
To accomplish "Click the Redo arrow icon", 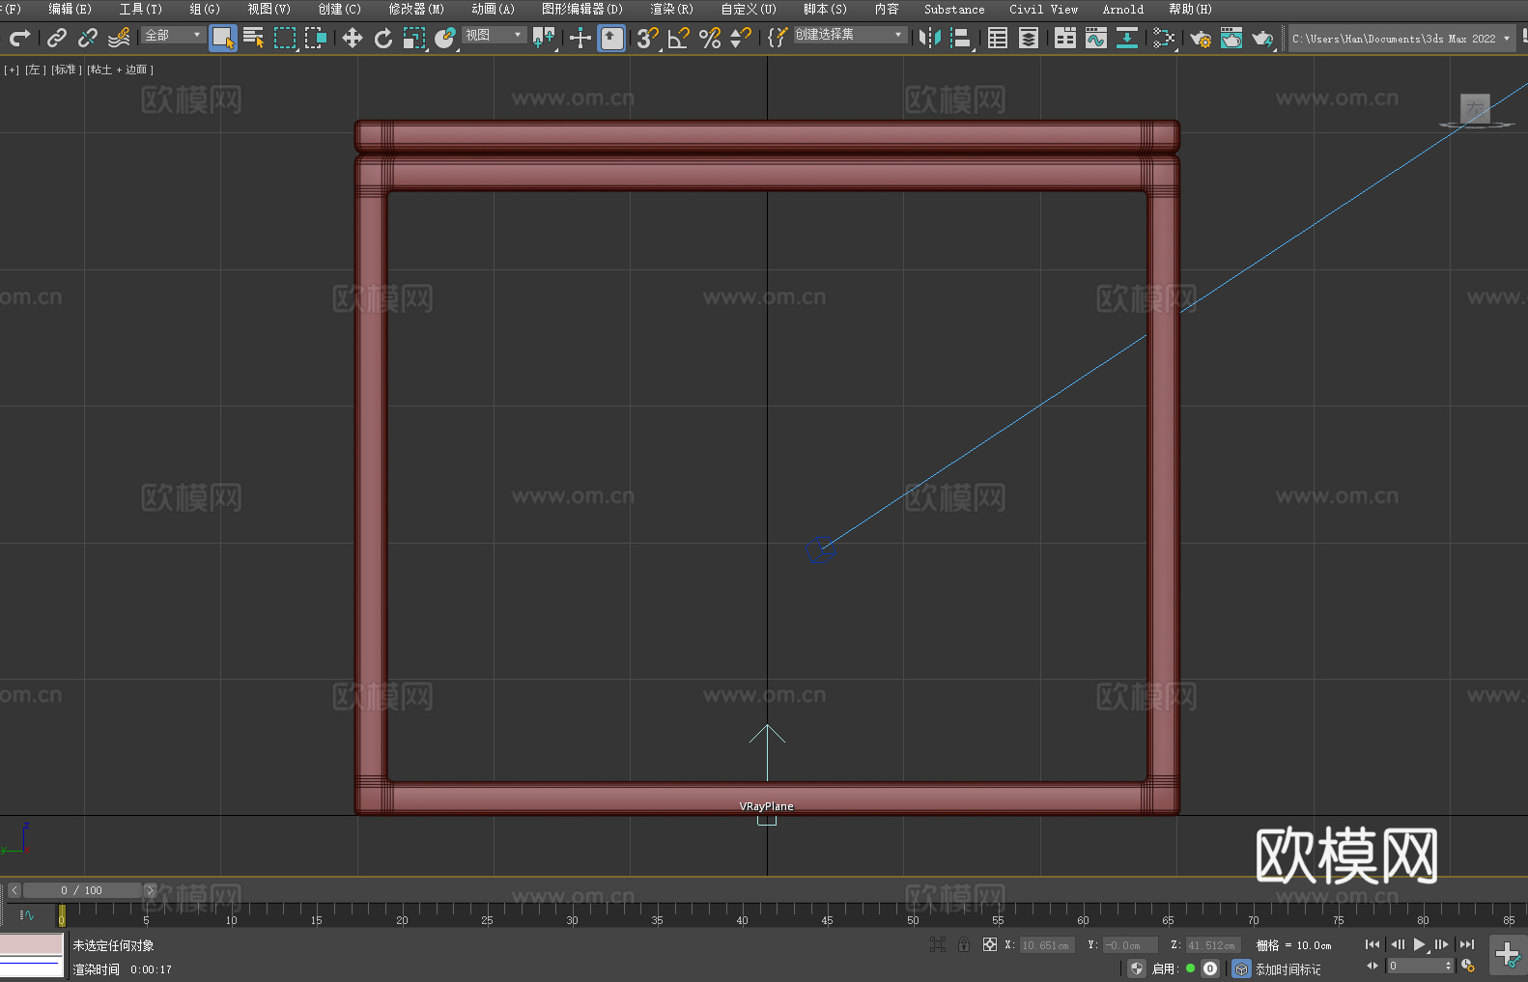I will click(19, 38).
